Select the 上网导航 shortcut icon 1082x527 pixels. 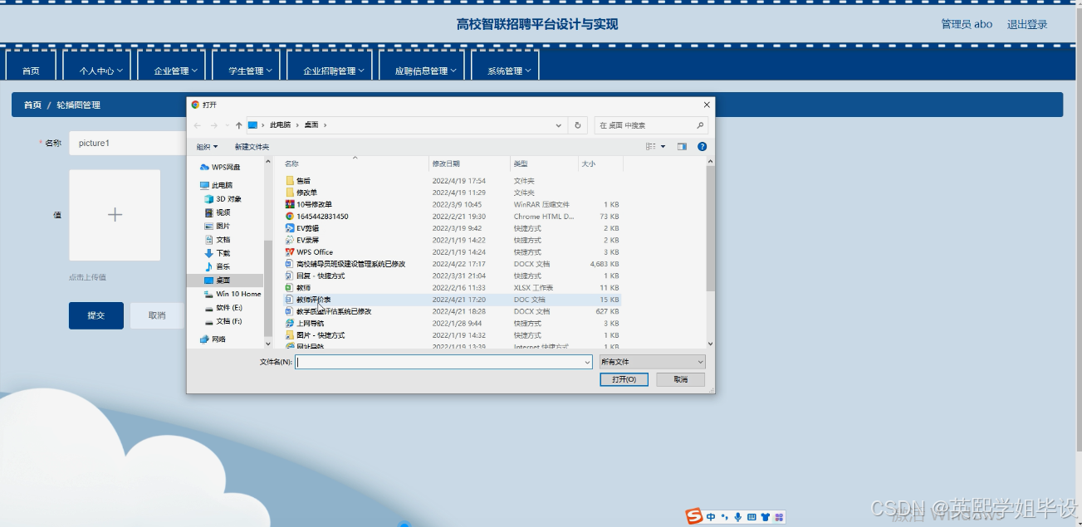tap(290, 324)
